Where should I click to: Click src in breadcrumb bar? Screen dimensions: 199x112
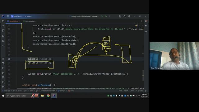(14, 91)
